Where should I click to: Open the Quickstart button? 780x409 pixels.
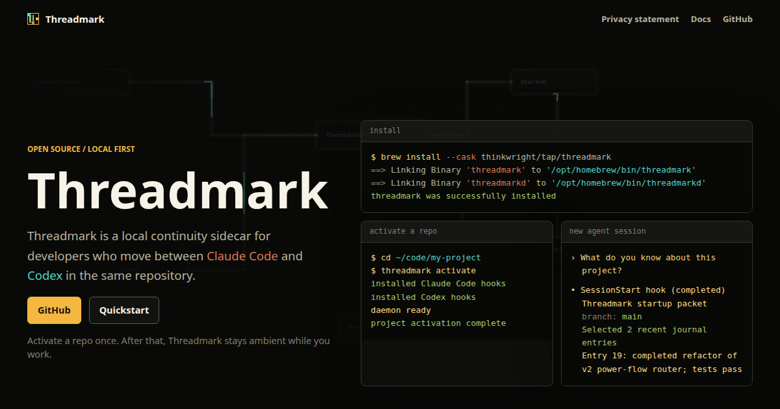click(124, 310)
